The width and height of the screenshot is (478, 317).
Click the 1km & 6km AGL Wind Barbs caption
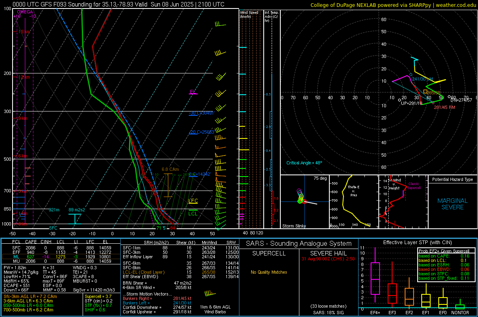click(215, 309)
